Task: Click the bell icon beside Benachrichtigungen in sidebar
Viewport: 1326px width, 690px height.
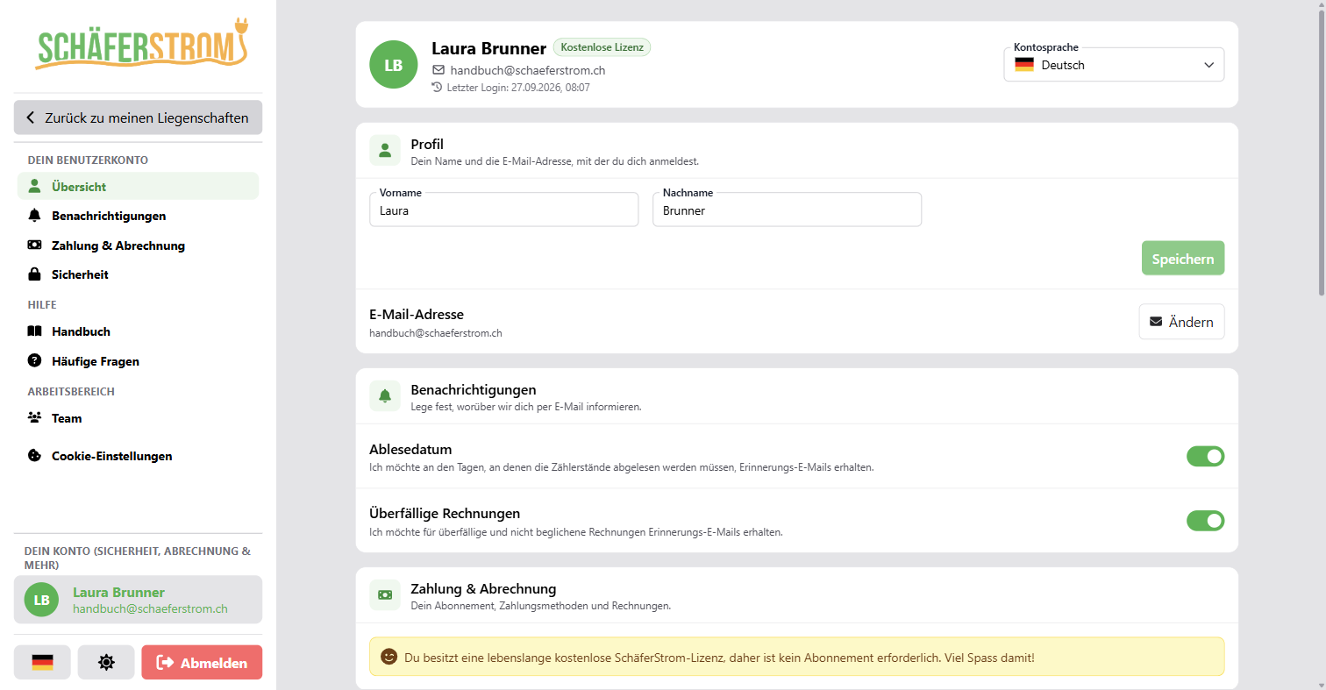Action: coord(34,216)
